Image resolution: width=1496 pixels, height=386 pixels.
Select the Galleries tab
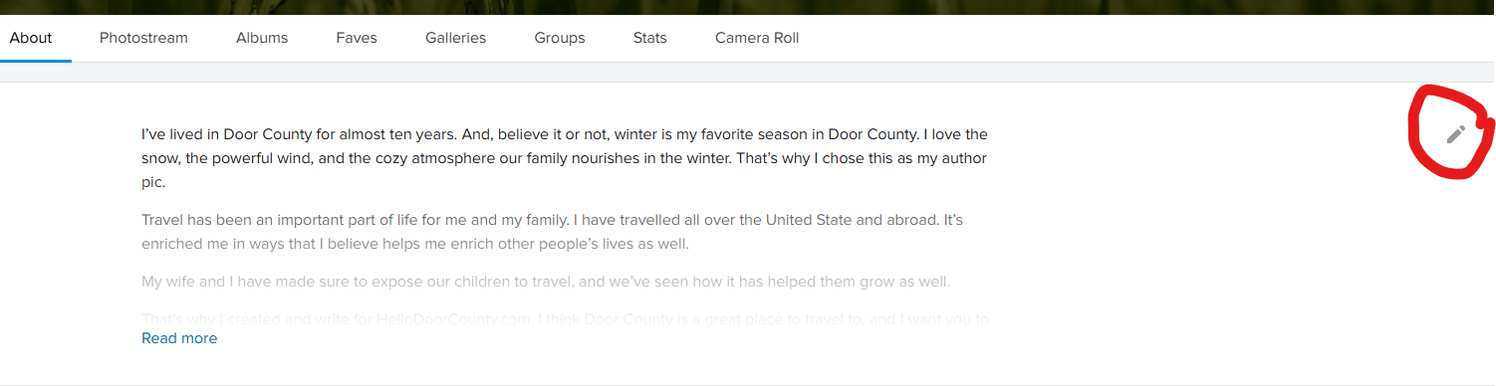pyautogui.click(x=455, y=38)
